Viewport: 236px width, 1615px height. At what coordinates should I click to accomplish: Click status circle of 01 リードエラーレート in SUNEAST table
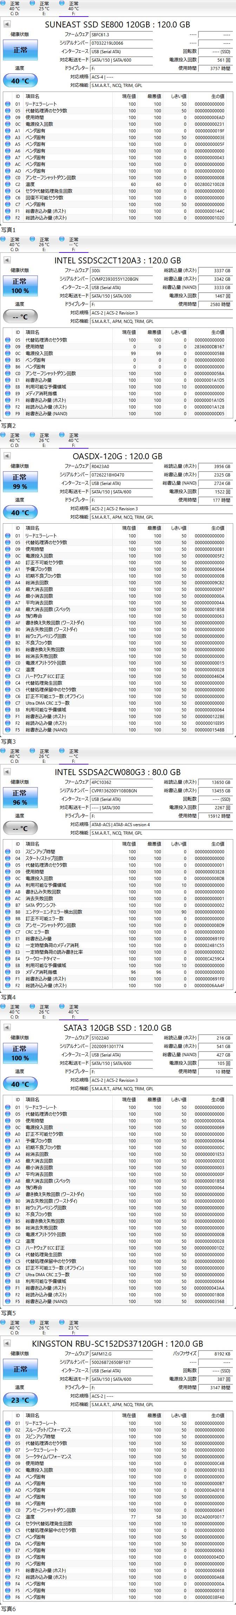[7, 104]
